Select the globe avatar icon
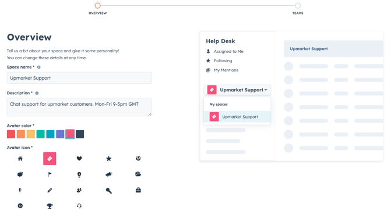 138,158
